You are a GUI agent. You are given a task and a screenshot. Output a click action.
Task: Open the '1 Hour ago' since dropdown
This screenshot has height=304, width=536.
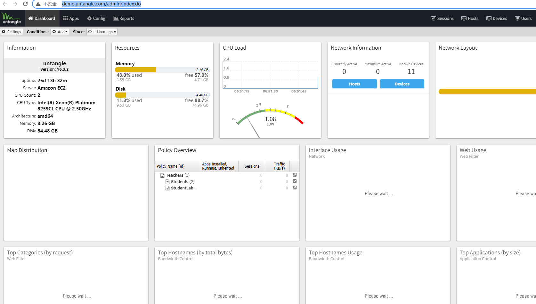(x=102, y=32)
